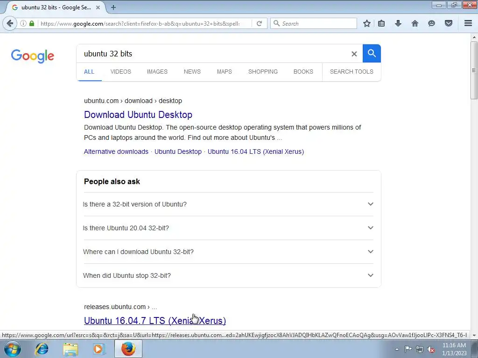The width and height of the screenshot is (478, 358).
Task: Click the Google logo
Action: 33,56
